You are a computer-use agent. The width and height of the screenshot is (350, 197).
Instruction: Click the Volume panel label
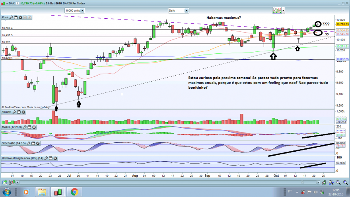tap(6, 112)
